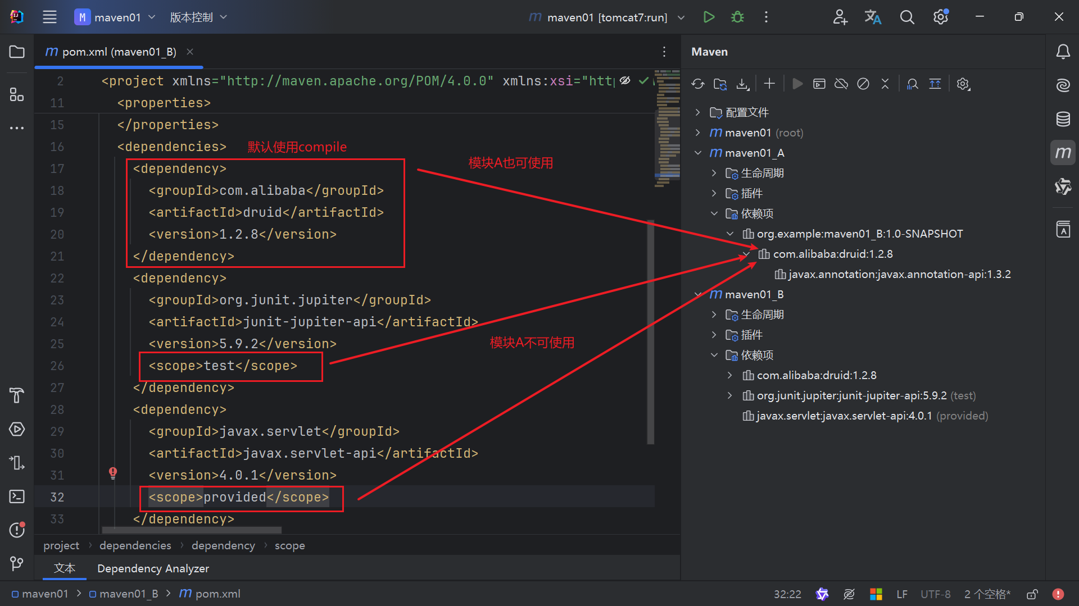
Task: Toggle reader mode eye icon in editor
Action: pos(625,81)
